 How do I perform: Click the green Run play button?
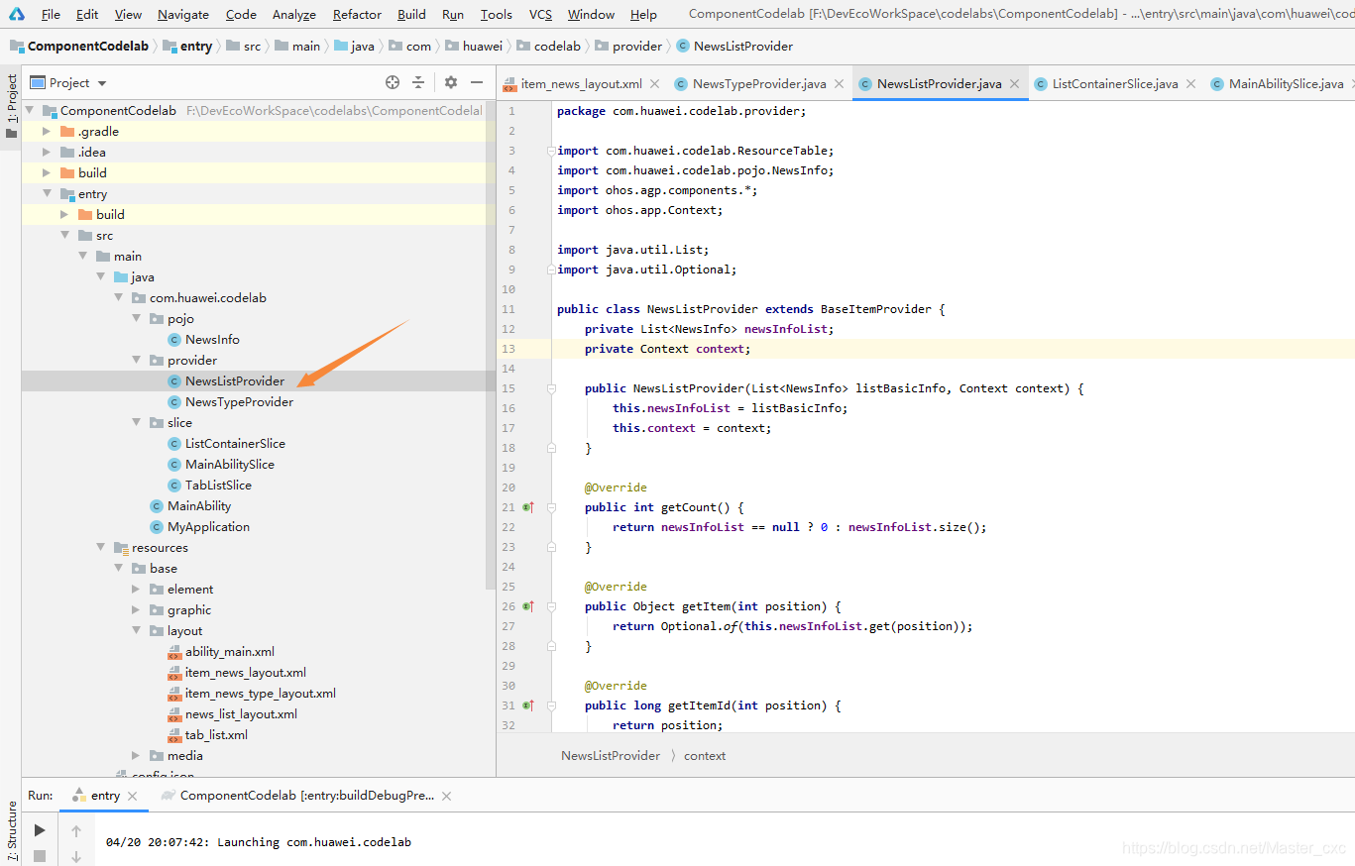point(40,830)
